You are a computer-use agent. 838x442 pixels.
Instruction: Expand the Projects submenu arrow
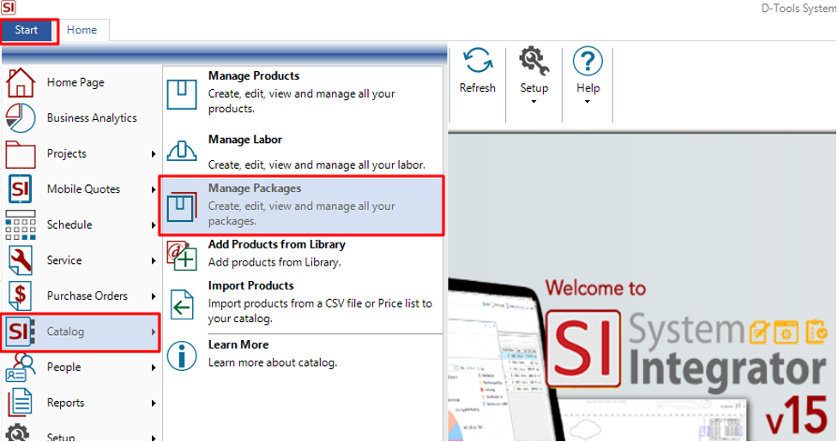point(154,154)
